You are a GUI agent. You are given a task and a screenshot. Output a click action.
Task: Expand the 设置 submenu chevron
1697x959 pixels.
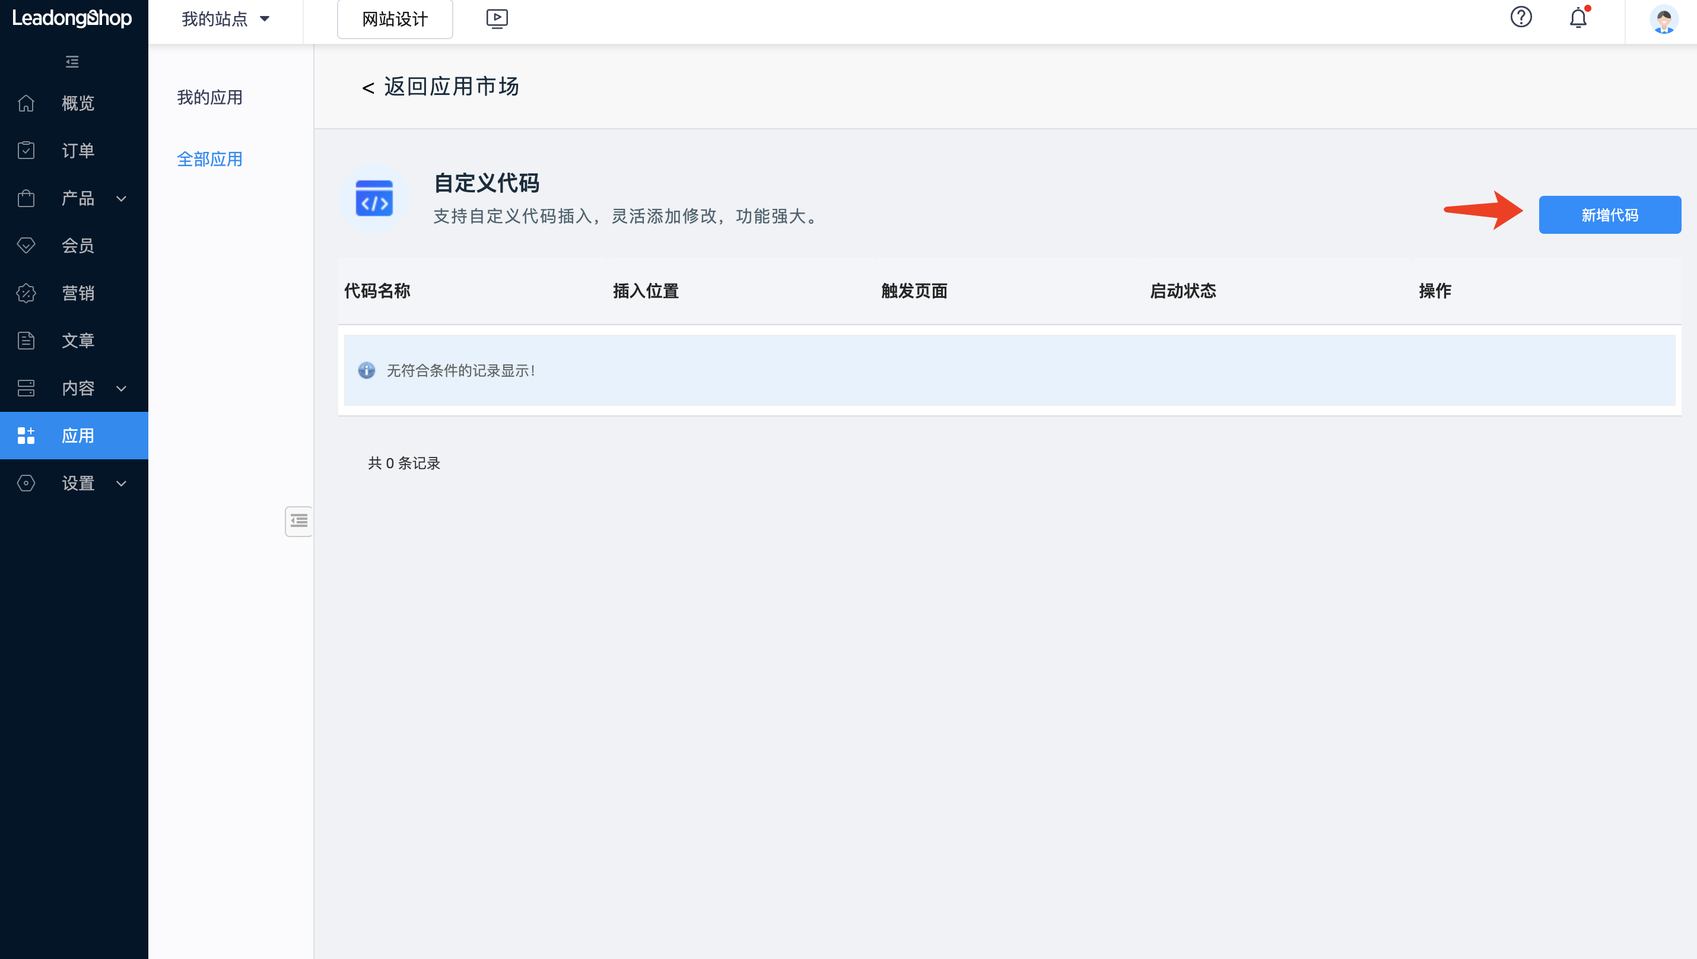(121, 484)
